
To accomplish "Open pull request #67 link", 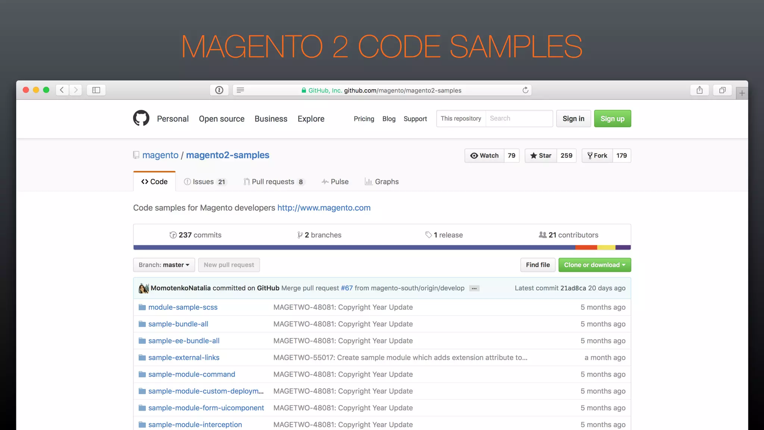I will click(x=347, y=288).
